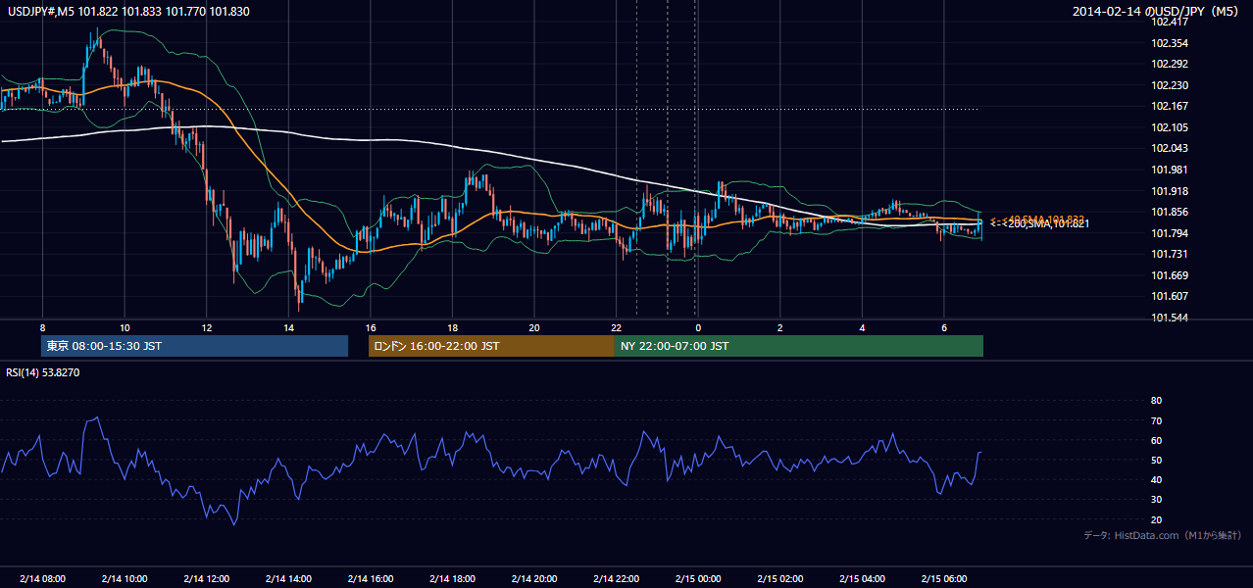Click price level 101.981 on price axis
1253x588 pixels.
coord(1170,170)
